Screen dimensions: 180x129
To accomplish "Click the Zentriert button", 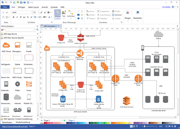I will pos(117,15).
